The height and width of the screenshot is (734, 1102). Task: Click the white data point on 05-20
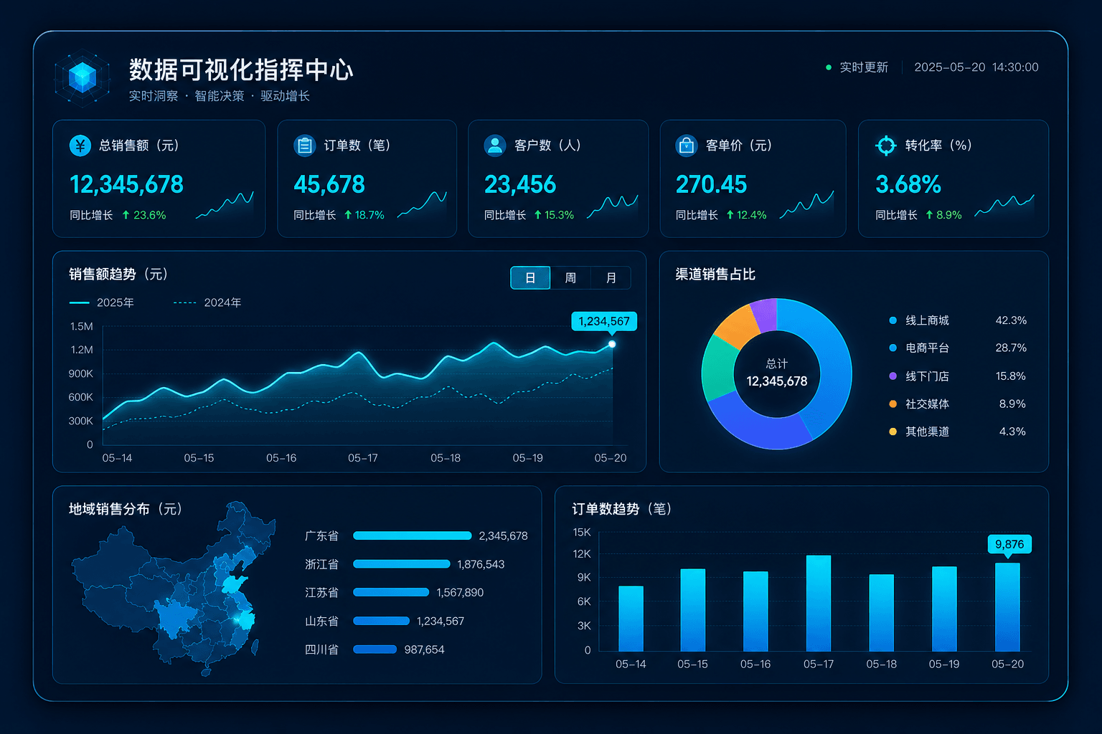[x=612, y=344]
